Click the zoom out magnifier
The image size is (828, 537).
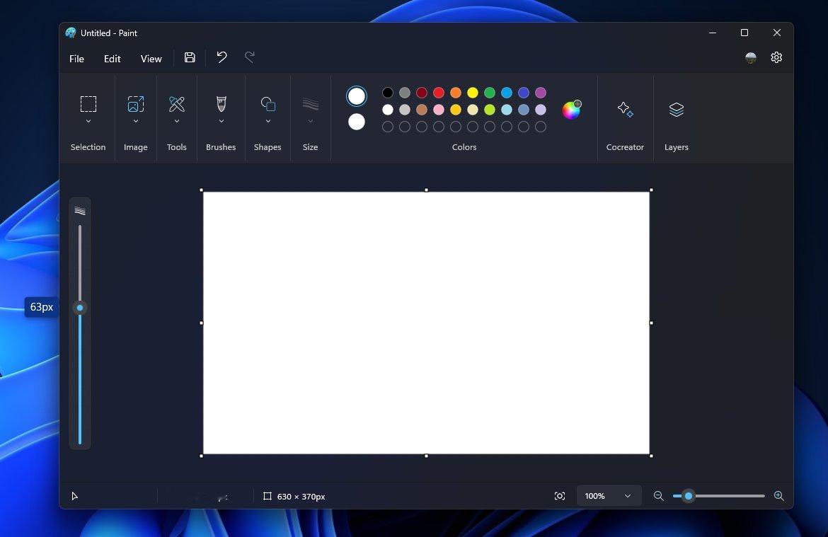tap(658, 496)
